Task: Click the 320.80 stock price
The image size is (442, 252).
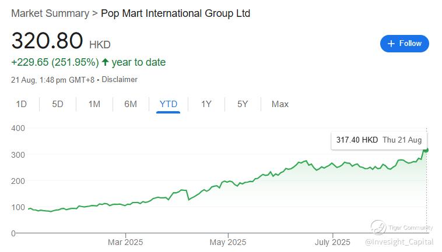Action: (47, 41)
